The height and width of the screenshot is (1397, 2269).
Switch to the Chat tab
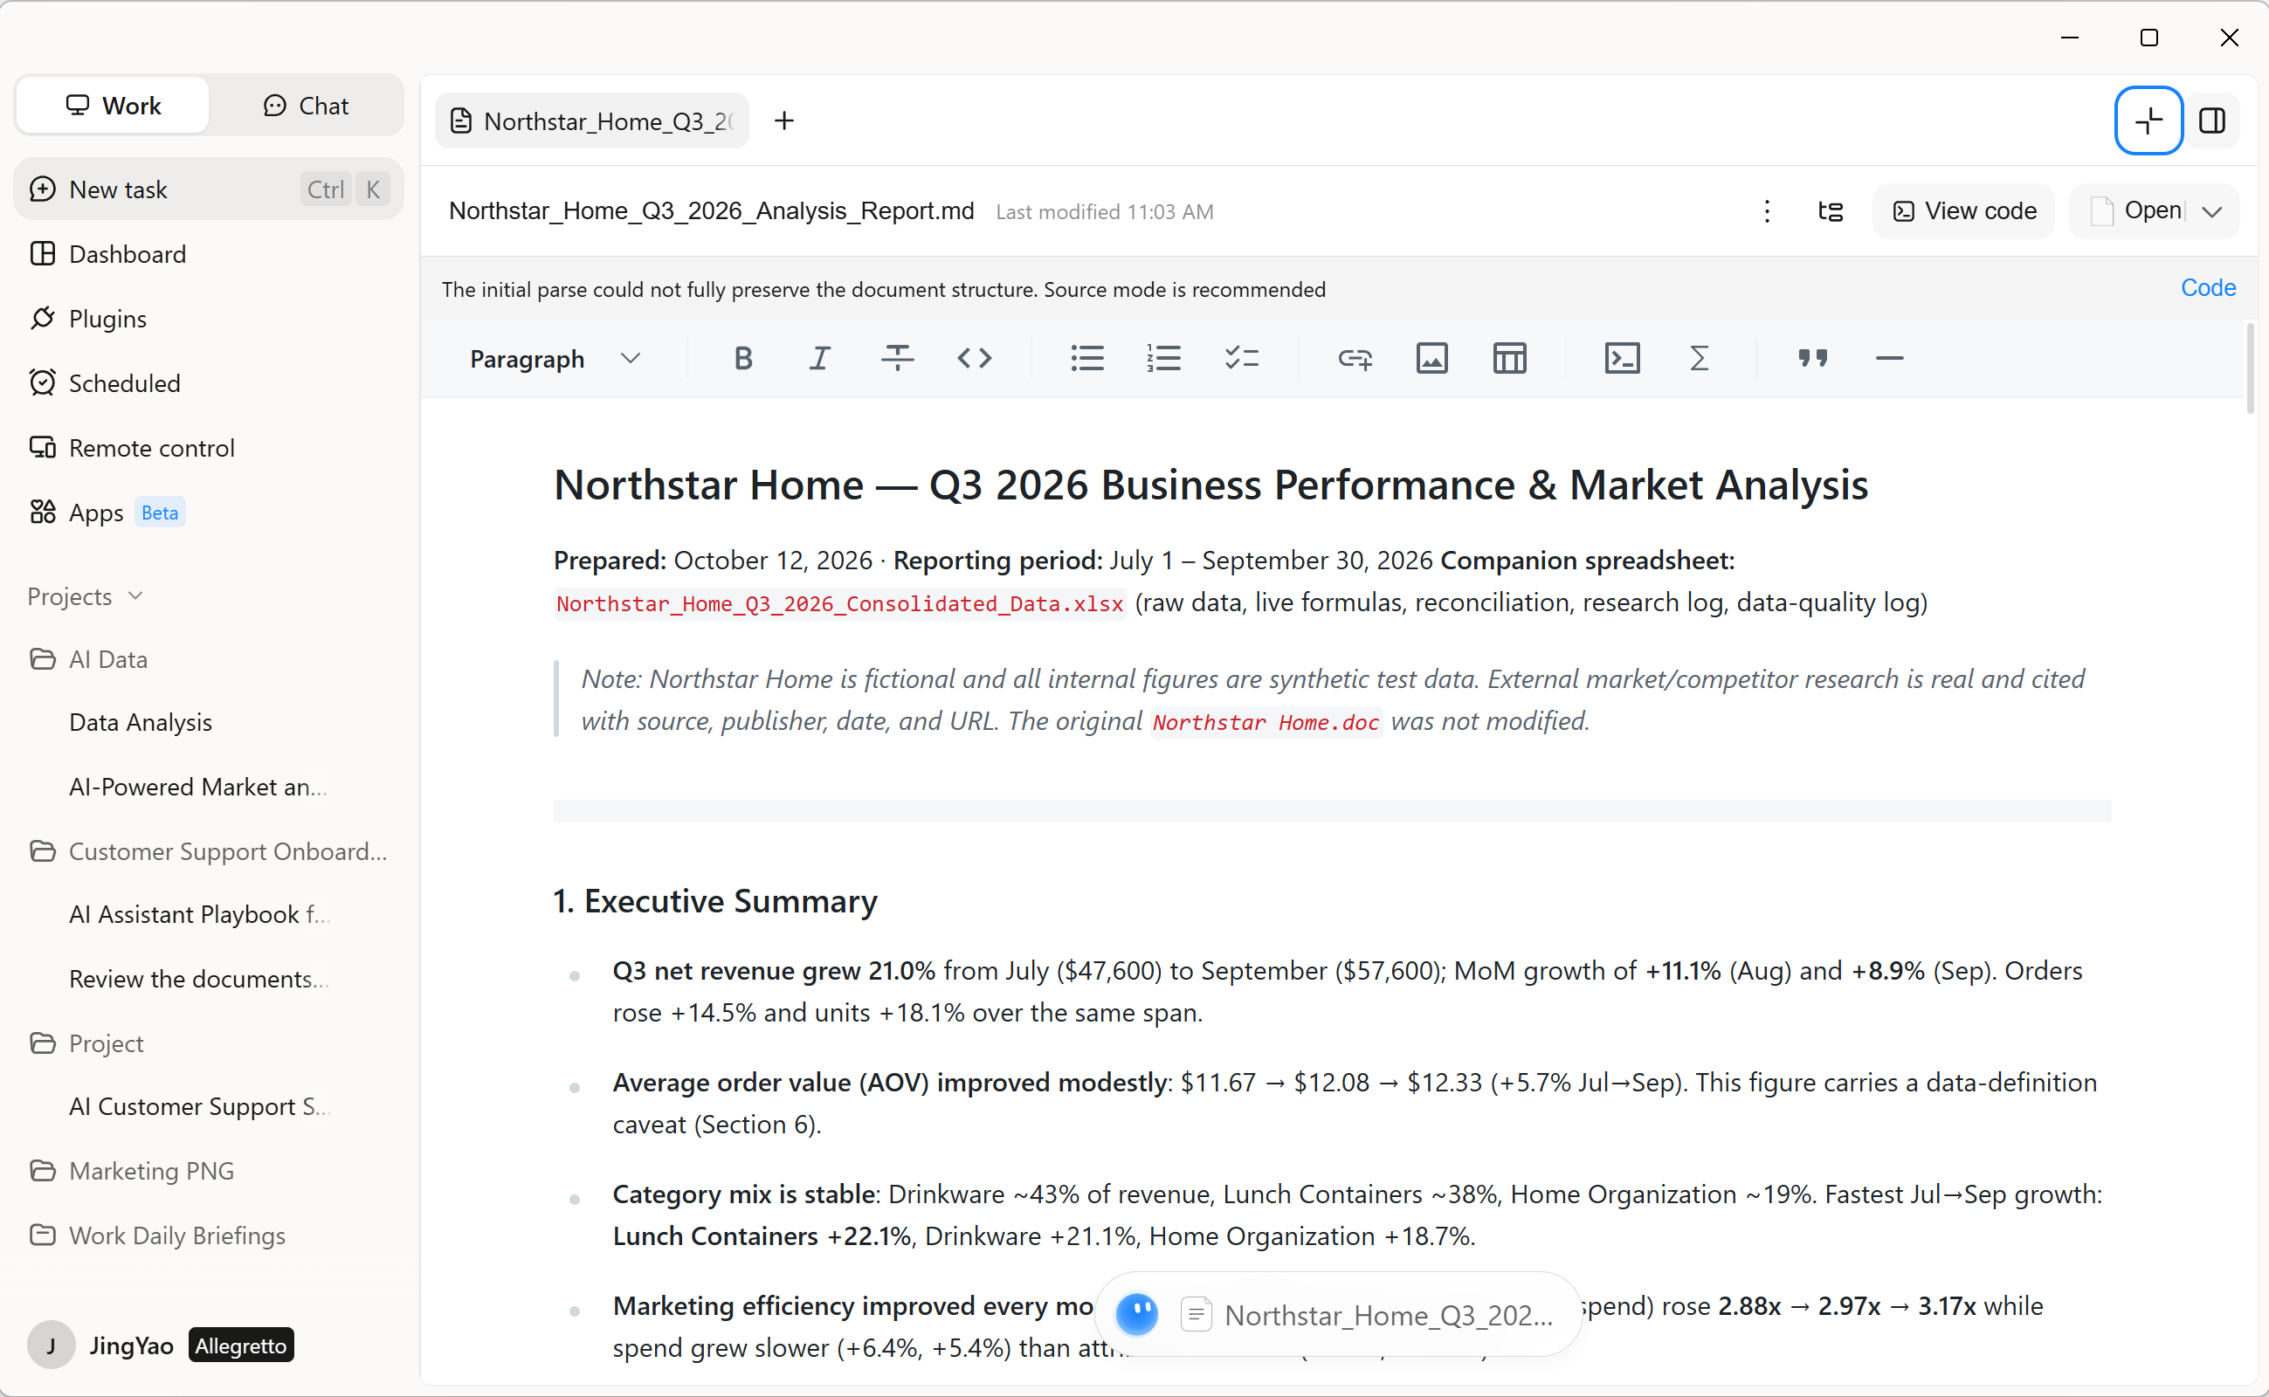click(306, 106)
